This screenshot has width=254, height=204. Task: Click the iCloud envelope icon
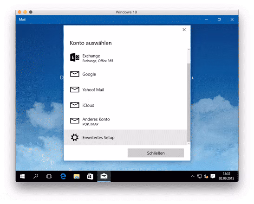pyautogui.click(x=75, y=105)
